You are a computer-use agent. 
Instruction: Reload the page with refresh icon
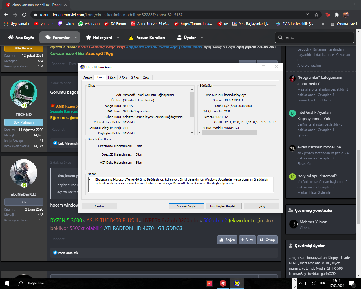(24, 15)
